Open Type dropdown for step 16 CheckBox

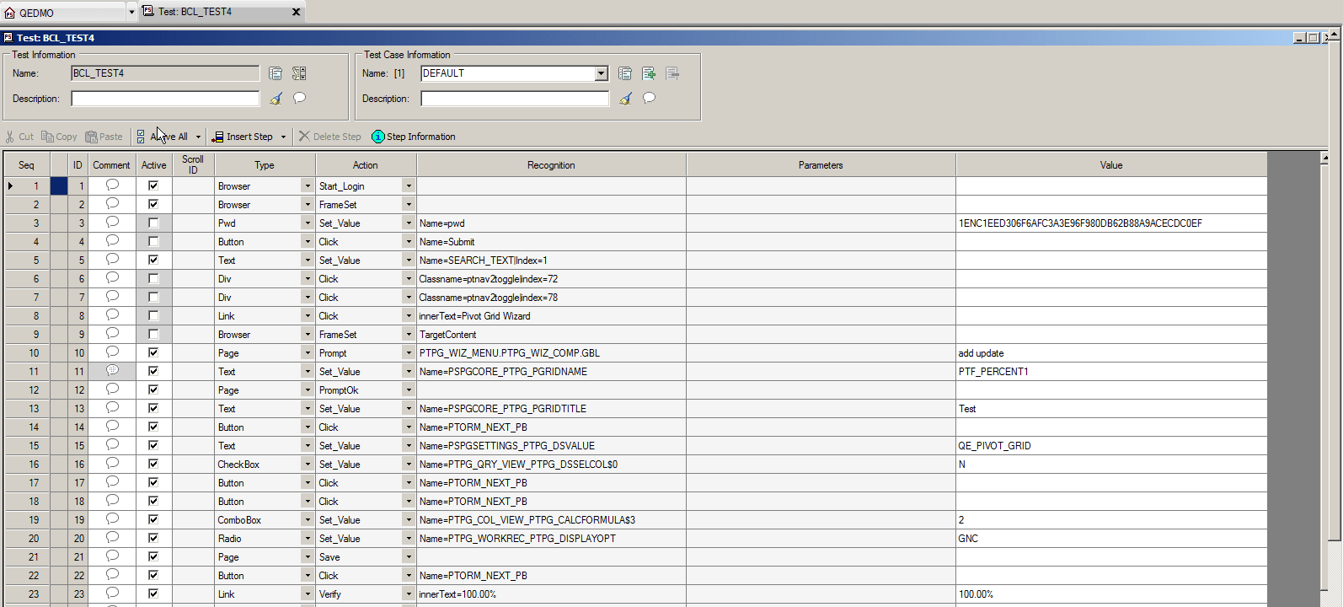pyautogui.click(x=308, y=464)
